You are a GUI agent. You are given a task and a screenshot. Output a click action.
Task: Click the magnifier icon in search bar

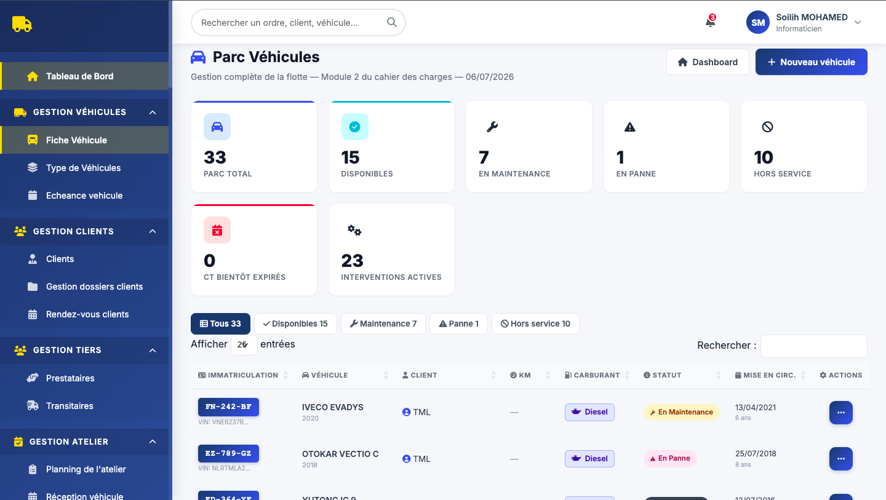[x=392, y=23]
